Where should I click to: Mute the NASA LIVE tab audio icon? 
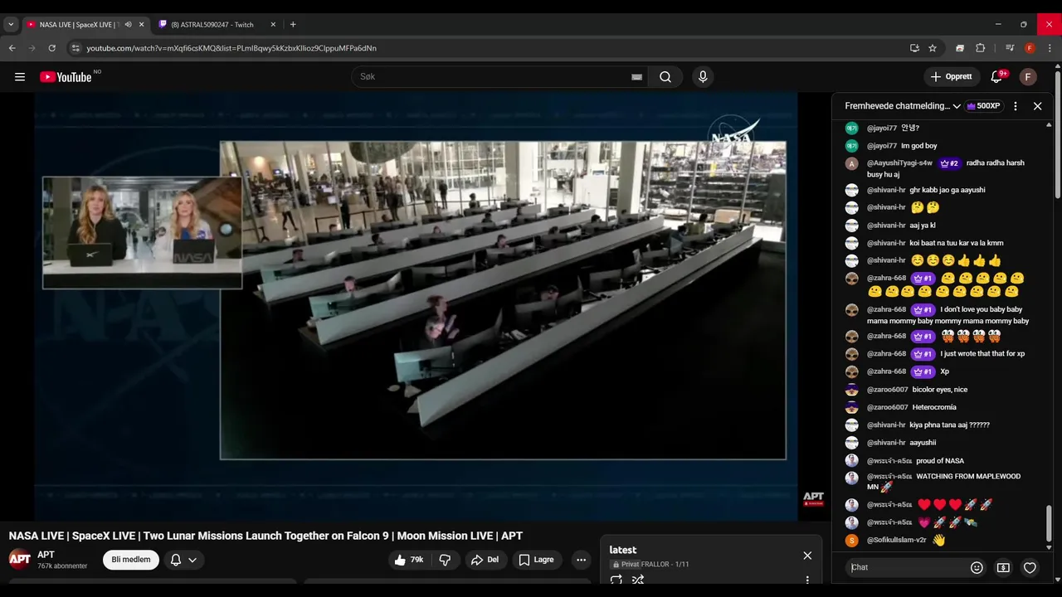tap(128, 25)
